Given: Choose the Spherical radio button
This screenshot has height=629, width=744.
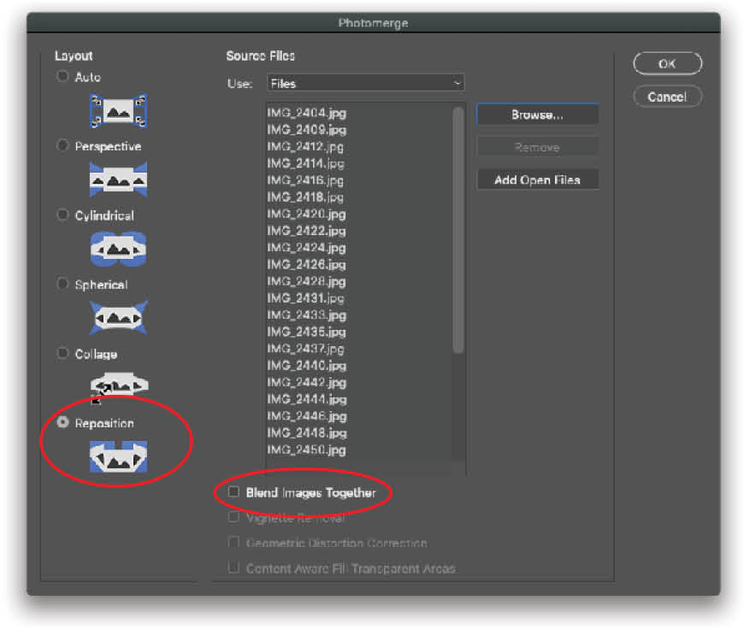Looking at the screenshot, I should [62, 284].
